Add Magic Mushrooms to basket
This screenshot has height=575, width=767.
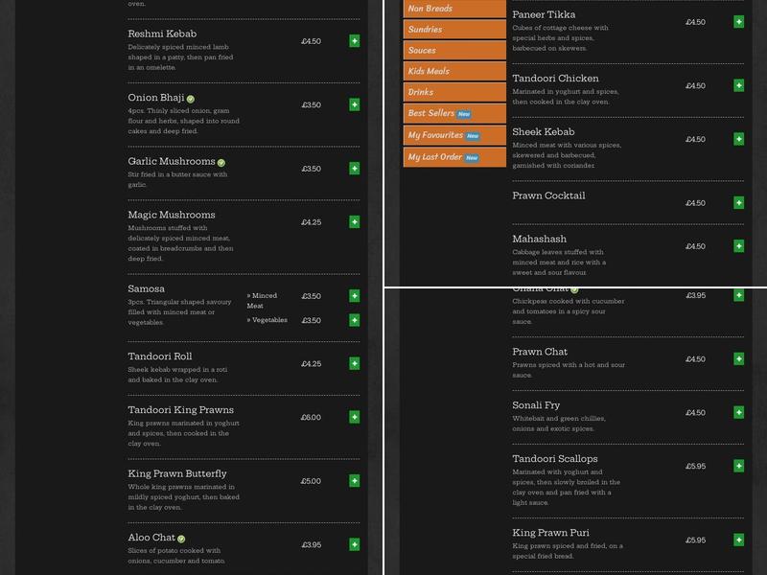355,222
